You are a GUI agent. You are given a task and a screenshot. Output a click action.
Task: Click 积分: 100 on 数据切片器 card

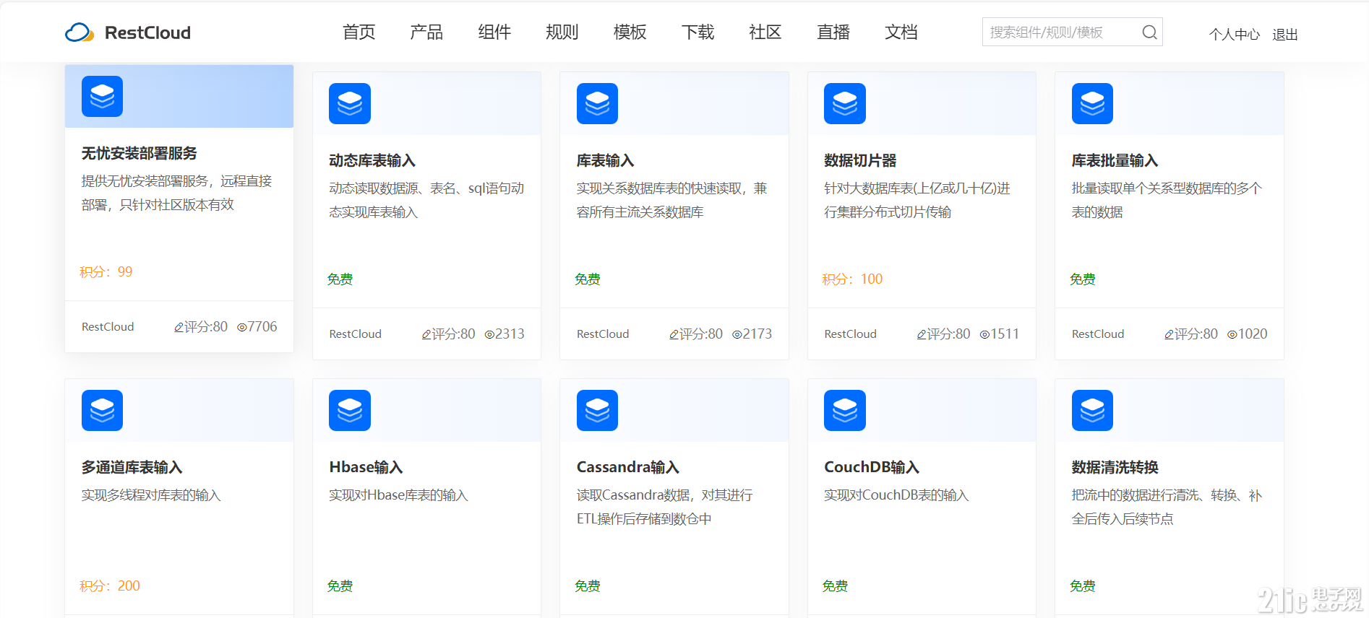pos(852,279)
